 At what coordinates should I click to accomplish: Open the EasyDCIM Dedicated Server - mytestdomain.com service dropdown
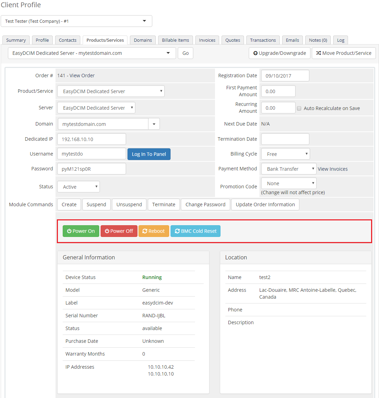click(x=92, y=53)
